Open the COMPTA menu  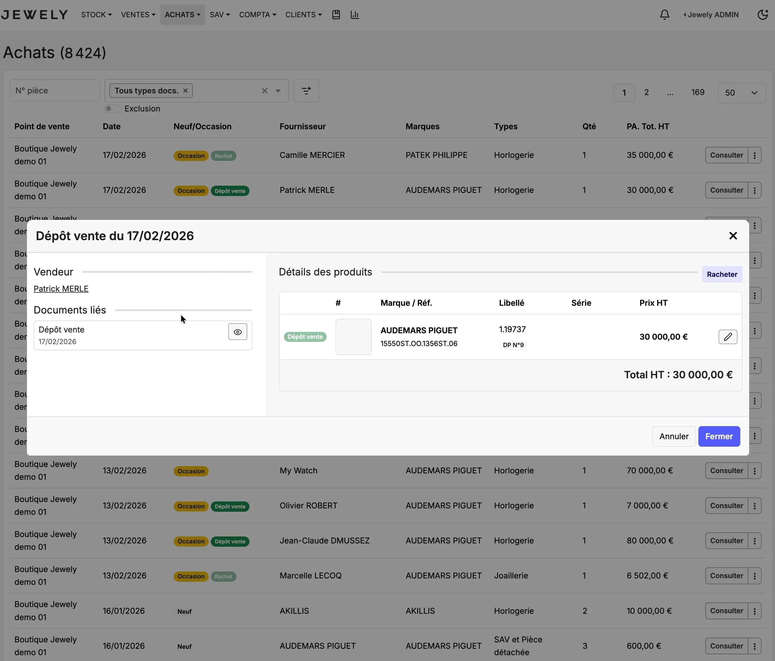coord(257,15)
